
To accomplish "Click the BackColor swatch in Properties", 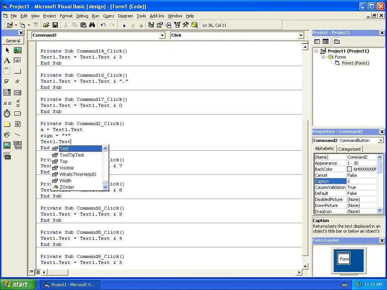I will coord(350,169).
